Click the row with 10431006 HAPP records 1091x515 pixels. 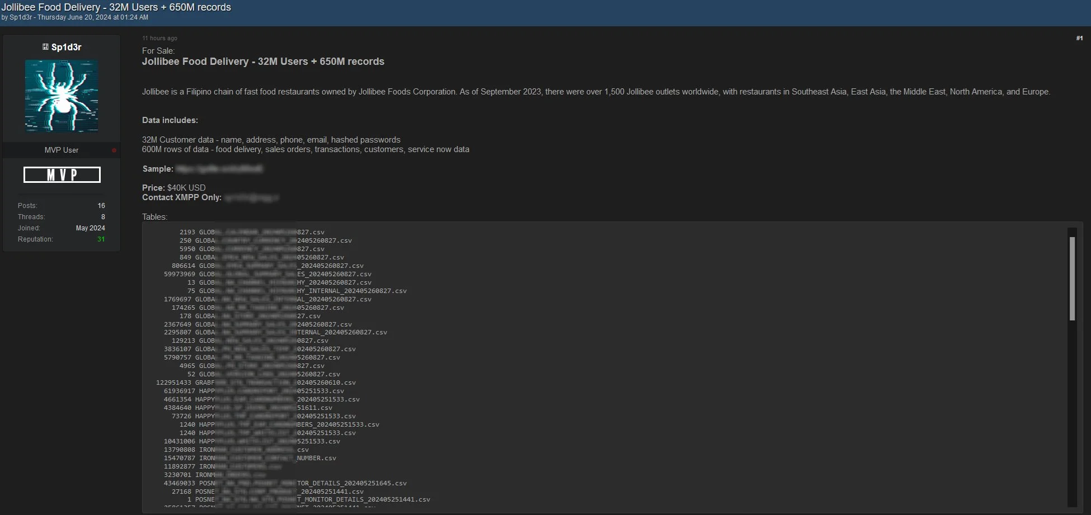click(252, 441)
